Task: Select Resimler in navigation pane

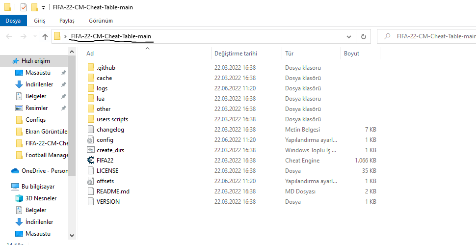Action: click(x=37, y=108)
